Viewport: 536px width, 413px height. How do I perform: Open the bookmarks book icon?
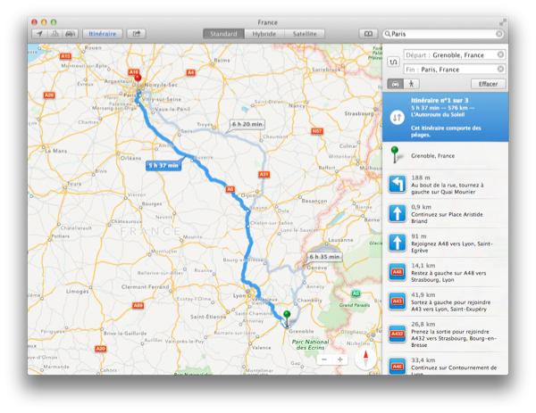pos(368,34)
